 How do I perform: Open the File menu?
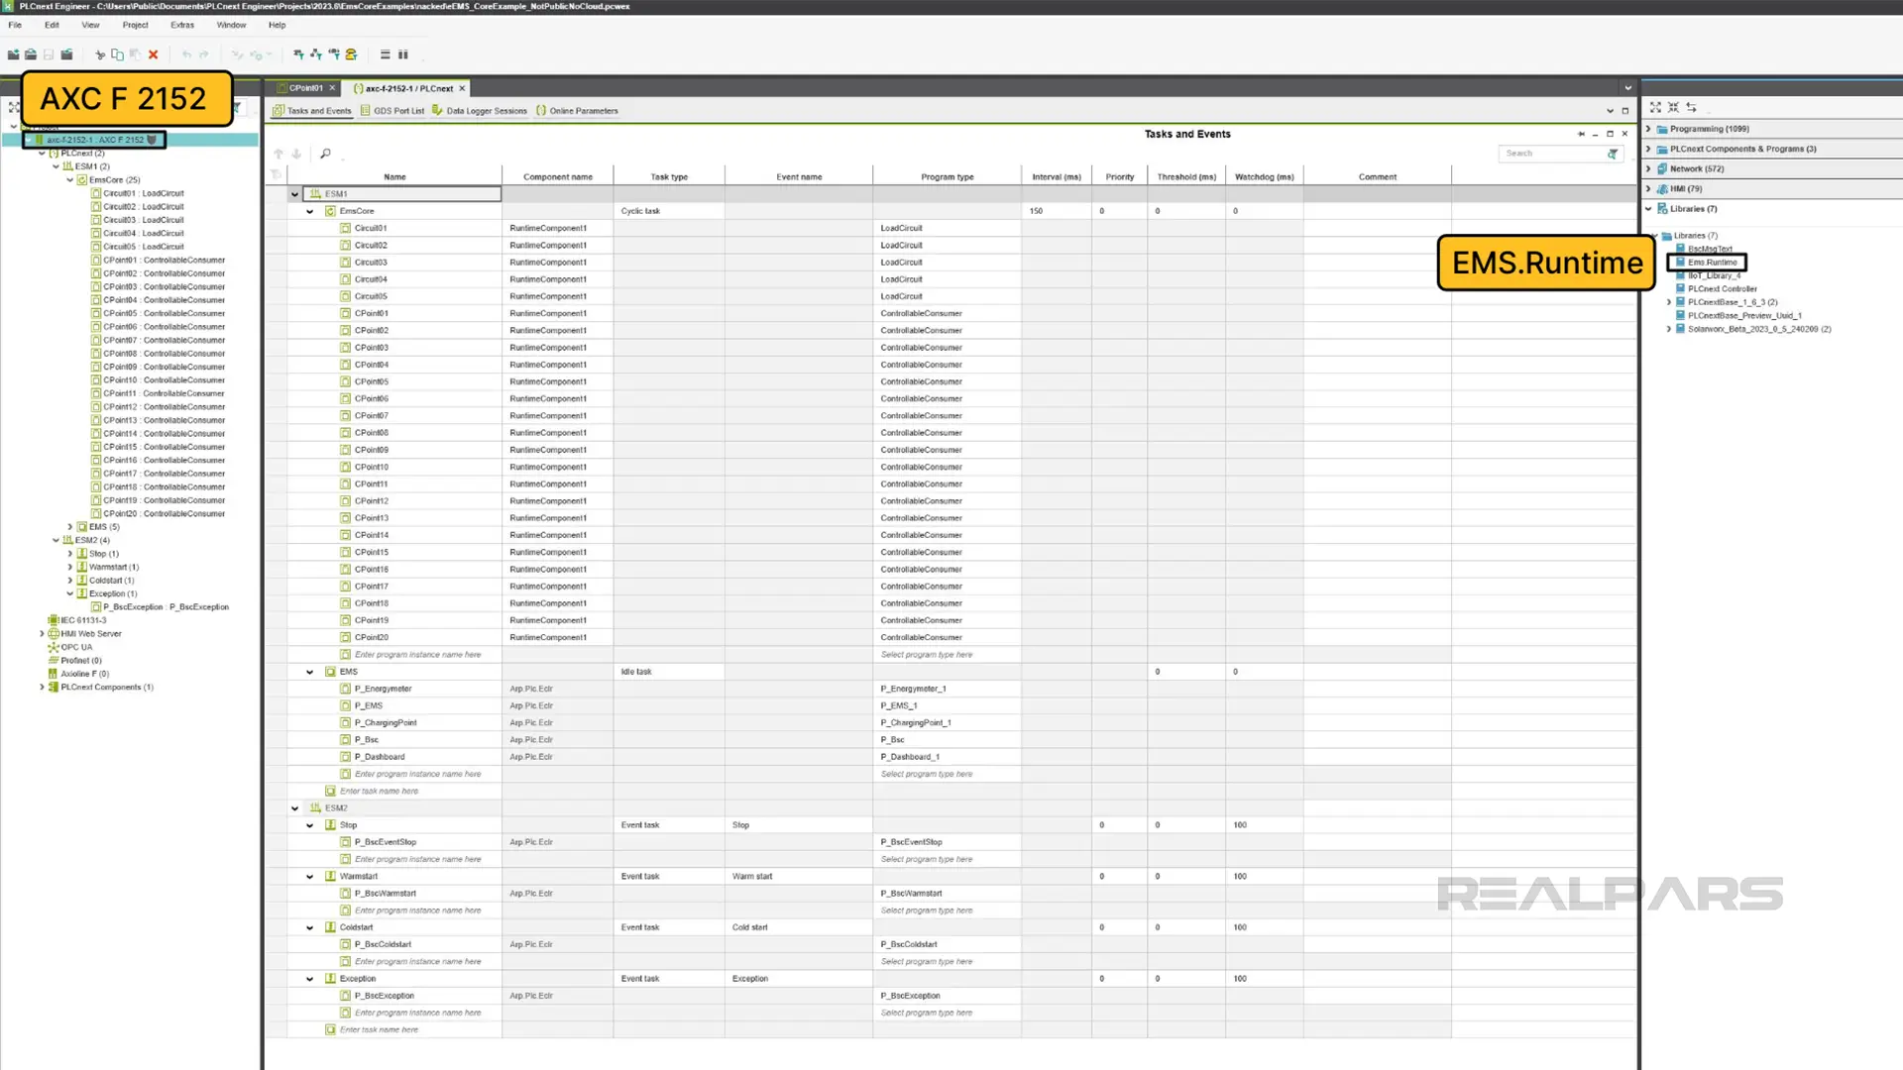[x=15, y=25]
